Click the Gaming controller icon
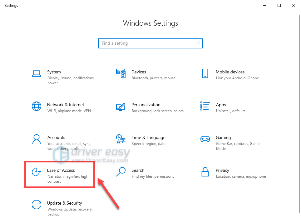The image size is (301, 223). pyautogui.click(x=205, y=139)
